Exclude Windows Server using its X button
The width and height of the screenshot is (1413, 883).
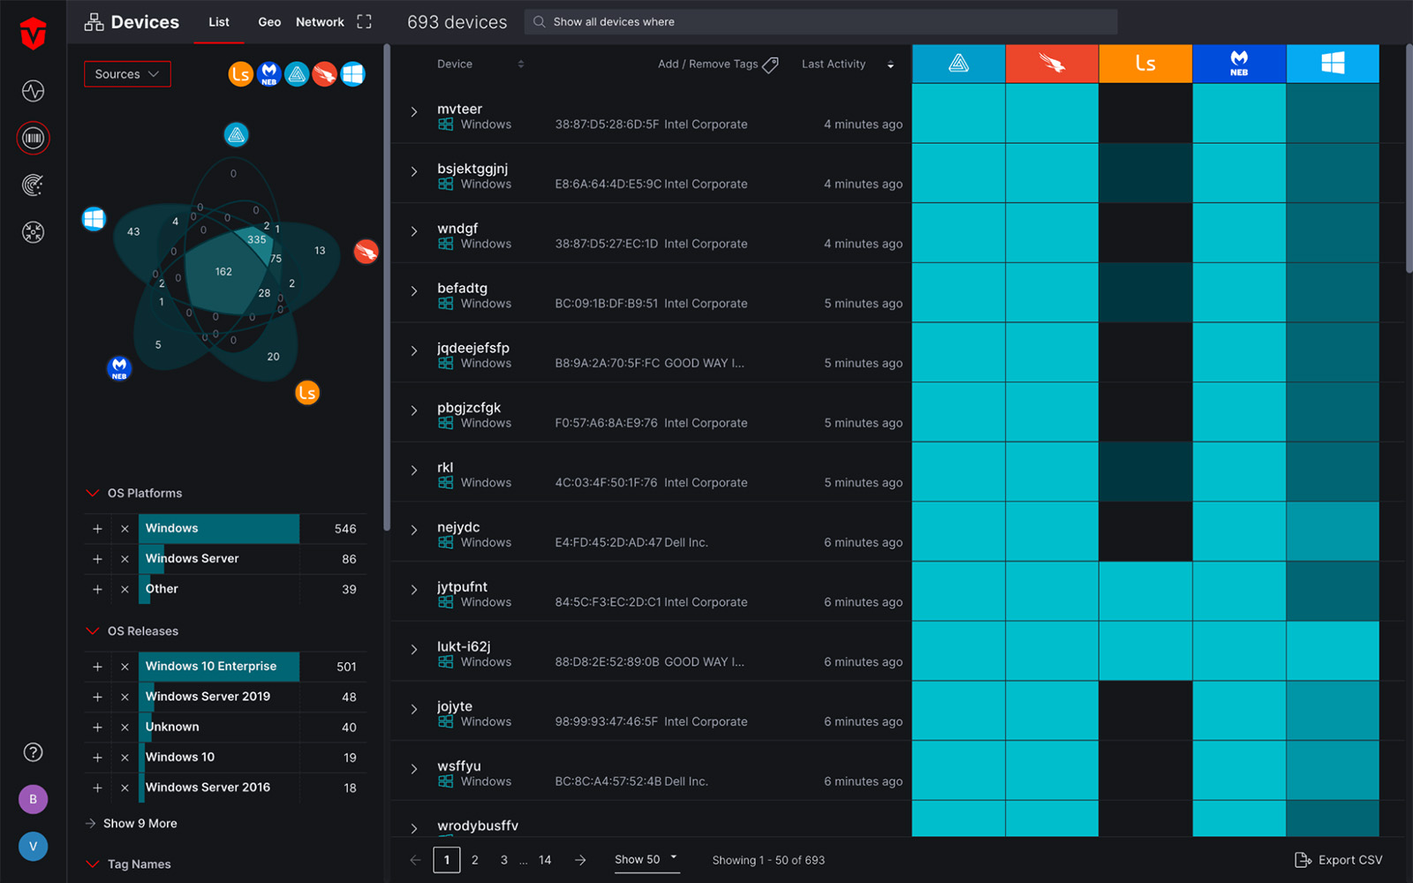pos(125,559)
